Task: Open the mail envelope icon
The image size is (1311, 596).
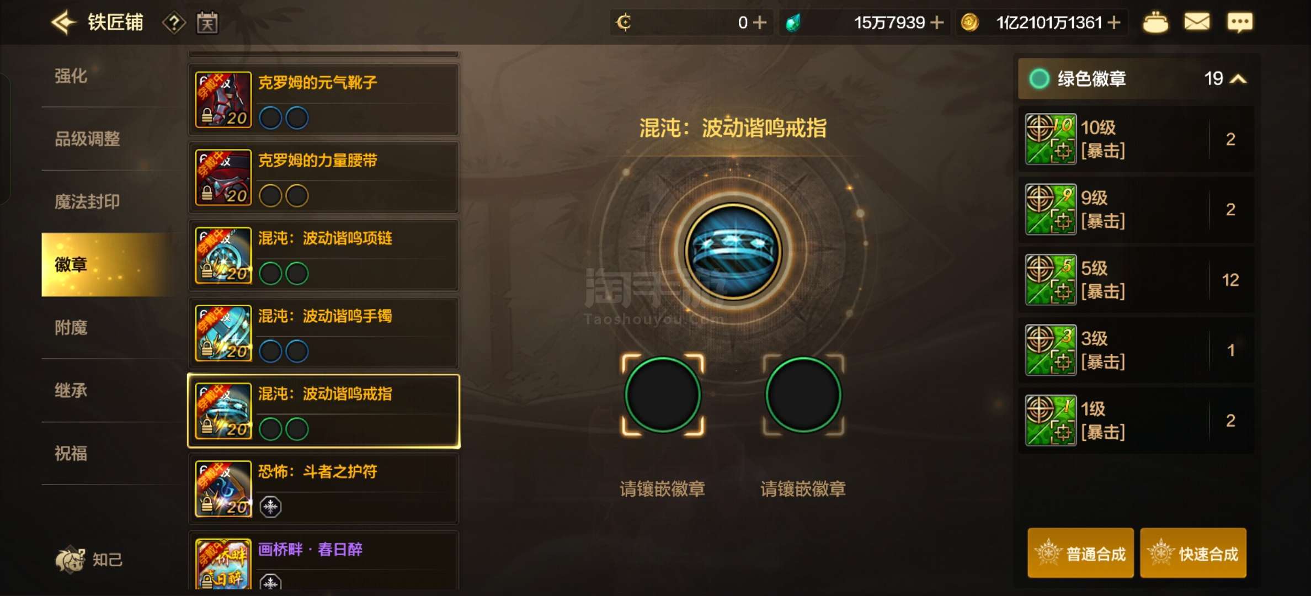Action: tap(1197, 22)
